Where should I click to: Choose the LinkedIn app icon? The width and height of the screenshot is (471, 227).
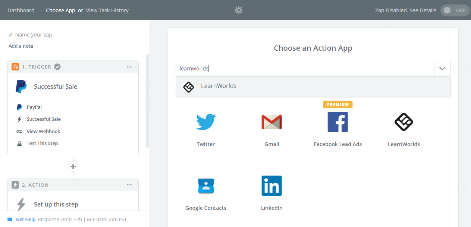271,186
